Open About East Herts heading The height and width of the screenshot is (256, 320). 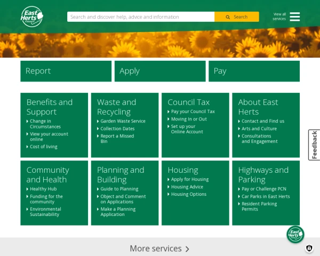(x=258, y=107)
